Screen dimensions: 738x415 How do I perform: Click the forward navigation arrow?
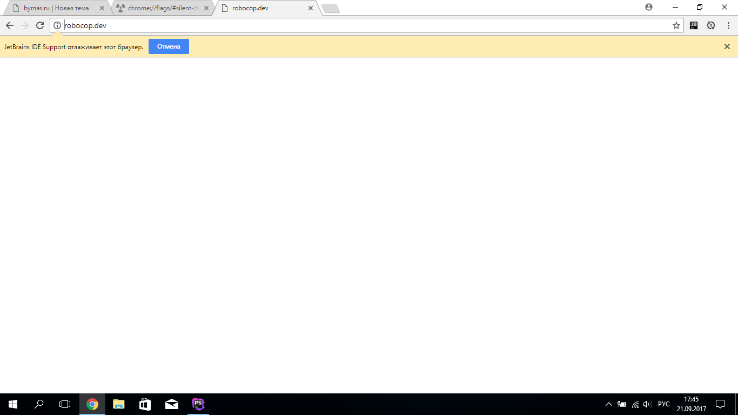(x=24, y=25)
